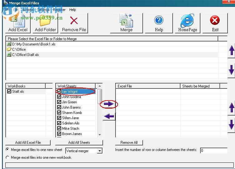The height and width of the screenshot is (169, 235).
Task: Start the Merge toolbar button
Action: point(126,23)
